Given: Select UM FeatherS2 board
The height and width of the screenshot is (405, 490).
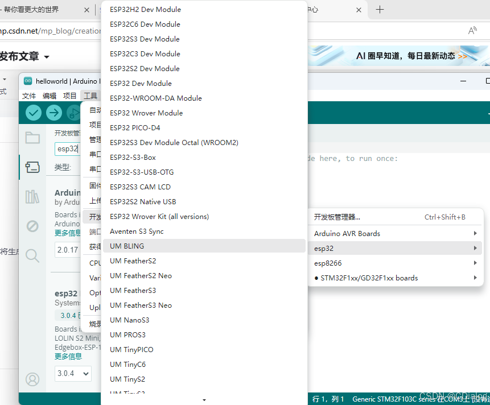Looking at the screenshot, I should pos(204,261).
